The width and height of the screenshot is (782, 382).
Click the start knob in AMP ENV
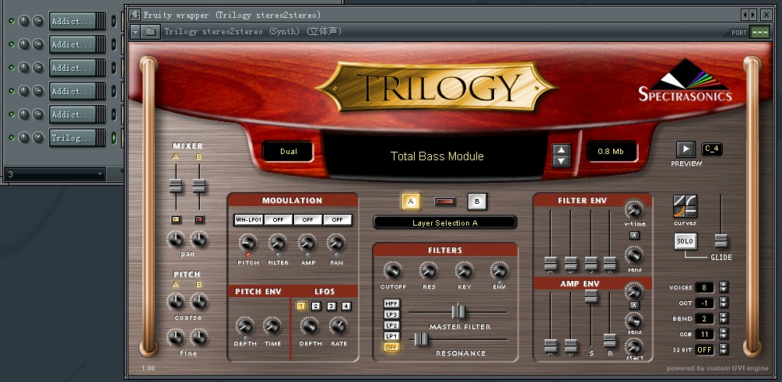(634, 346)
